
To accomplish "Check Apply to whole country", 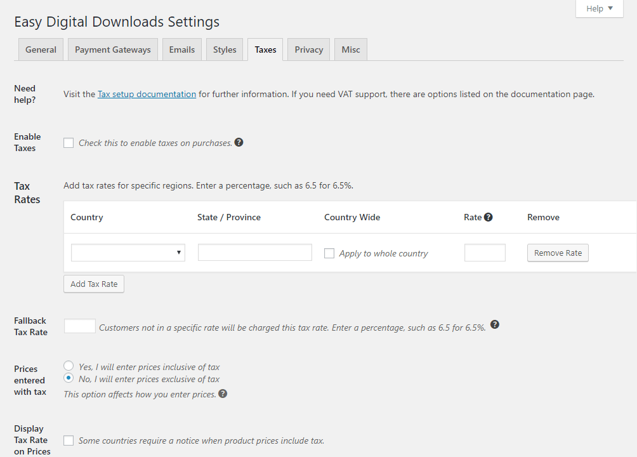I will click(x=329, y=253).
